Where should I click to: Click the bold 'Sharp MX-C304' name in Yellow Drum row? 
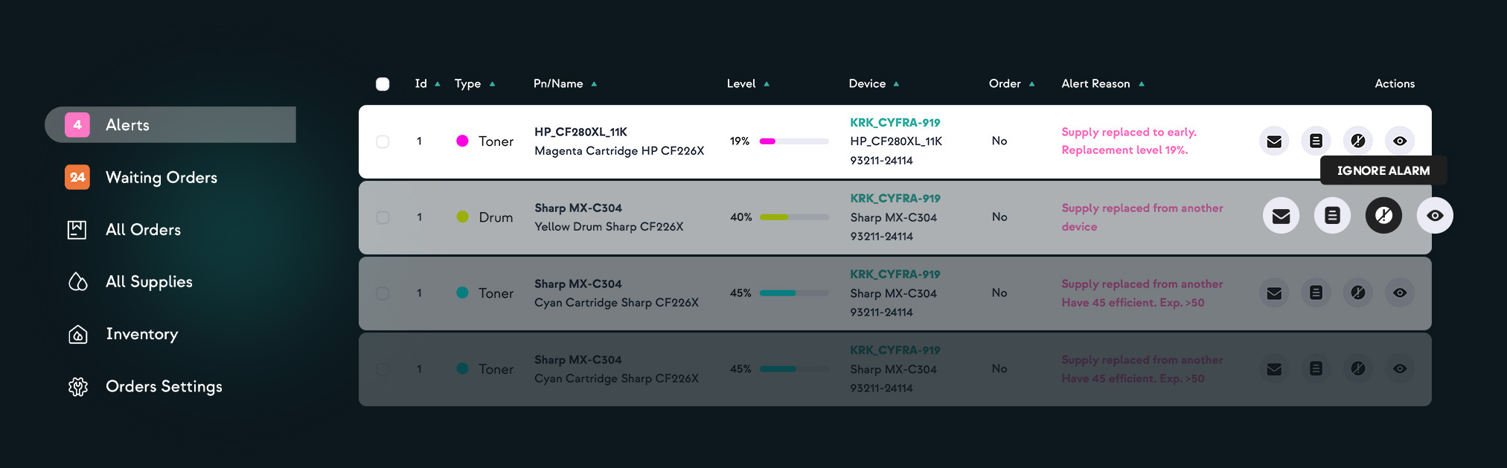point(578,208)
